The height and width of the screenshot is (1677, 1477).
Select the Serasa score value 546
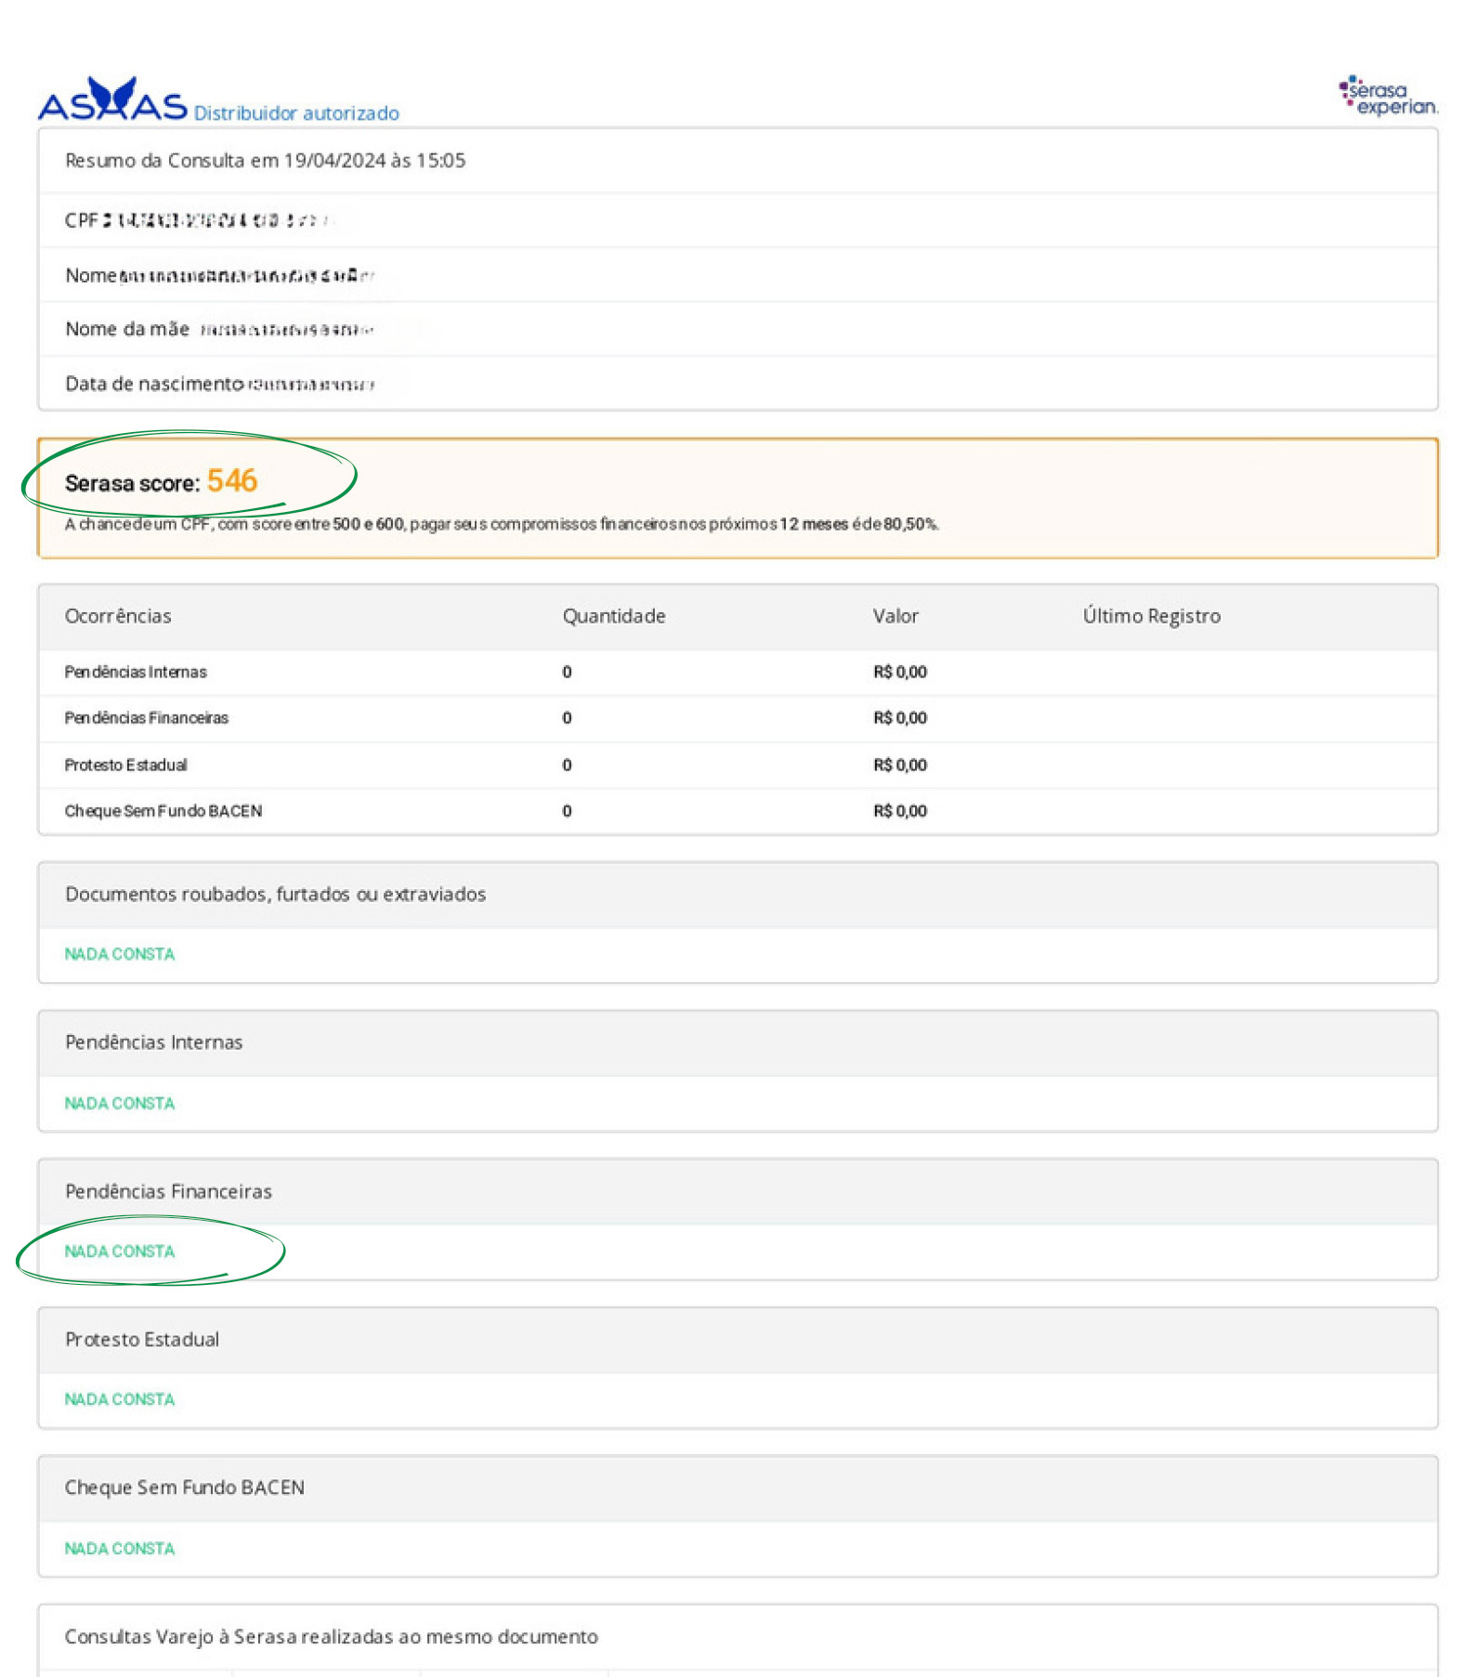coord(232,481)
